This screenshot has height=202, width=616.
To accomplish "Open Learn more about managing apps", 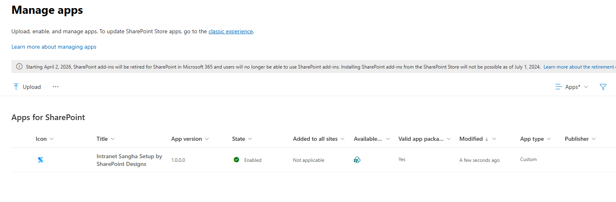I will pos(54,47).
